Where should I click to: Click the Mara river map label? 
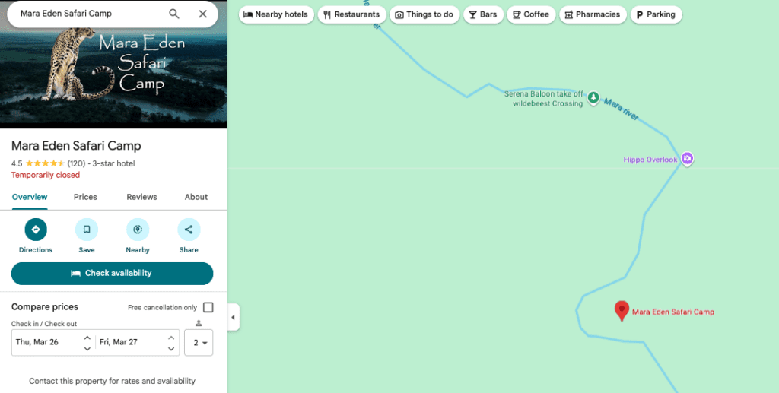click(x=622, y=109)
